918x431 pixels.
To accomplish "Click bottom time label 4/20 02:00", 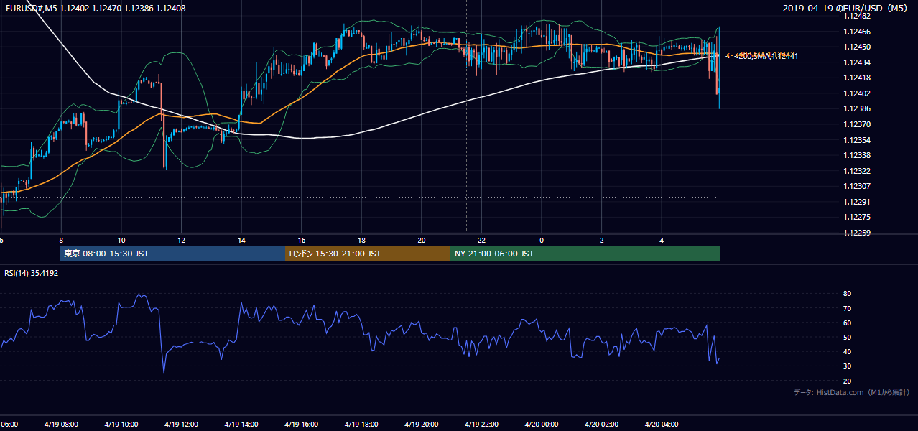I will [x=601, y=424].
